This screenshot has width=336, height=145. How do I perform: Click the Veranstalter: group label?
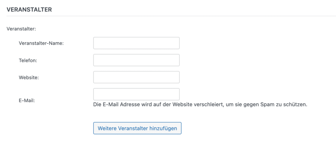[21, 28]
